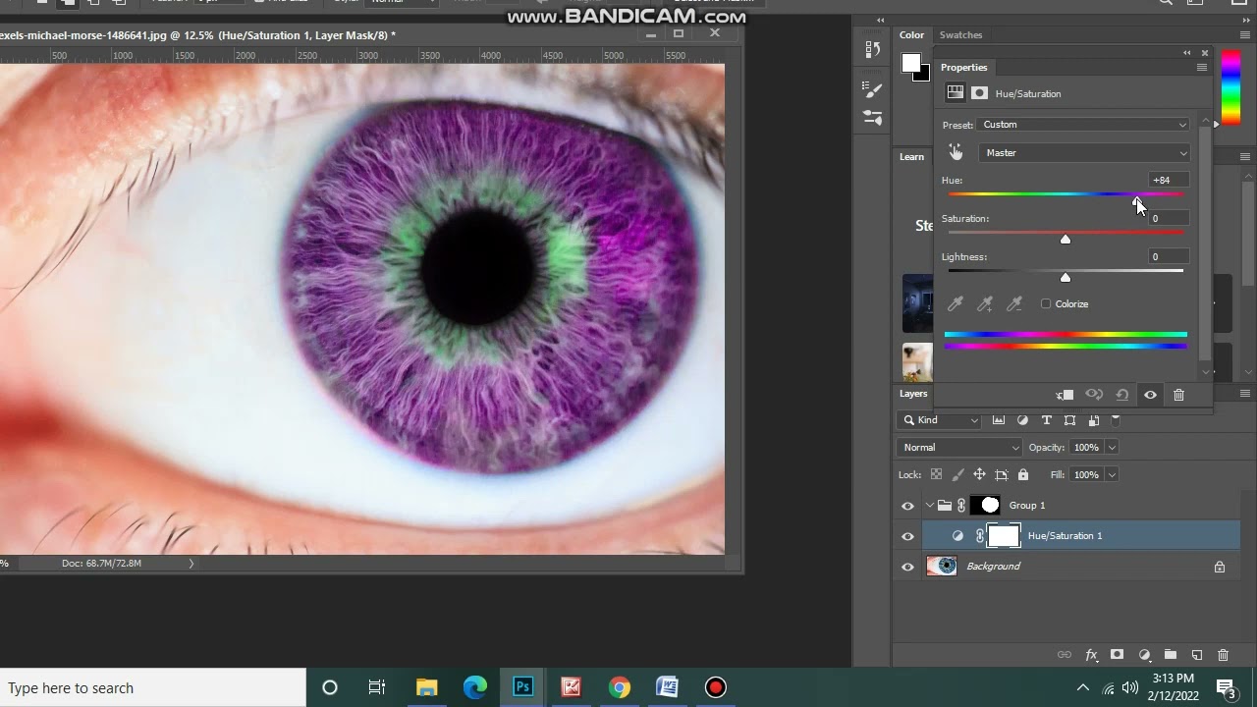Screen dimensions: 1257x707
Task: Collapse the Group 1 layer group
Action: (x=929, y=506)
